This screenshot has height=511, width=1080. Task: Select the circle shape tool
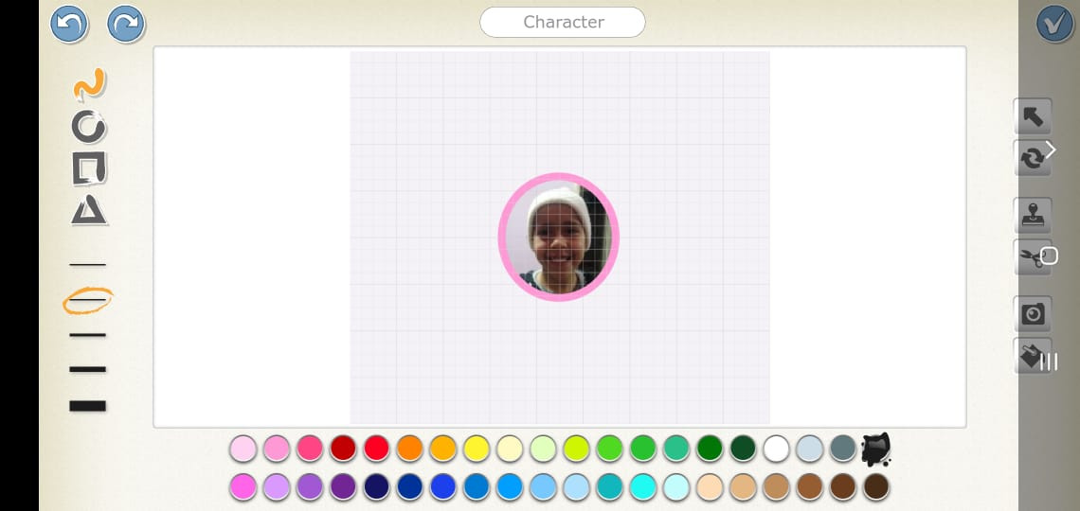point(89,127)
